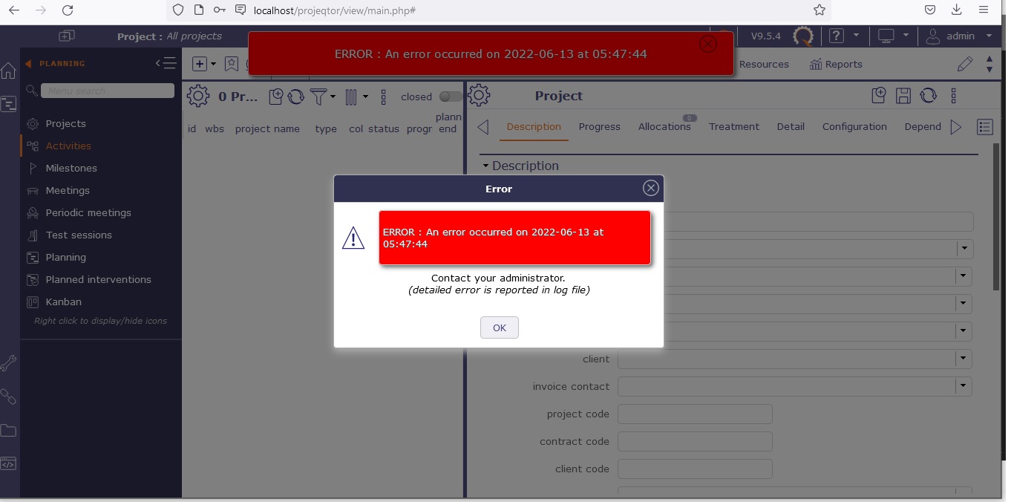The height and width of the screenshot is (502, 1014).
Task: Switch to the Description tab
Action: click(534, 126)
